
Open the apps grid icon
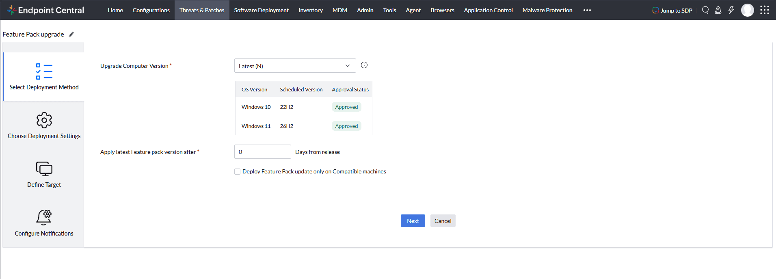(x=765, y=10)
